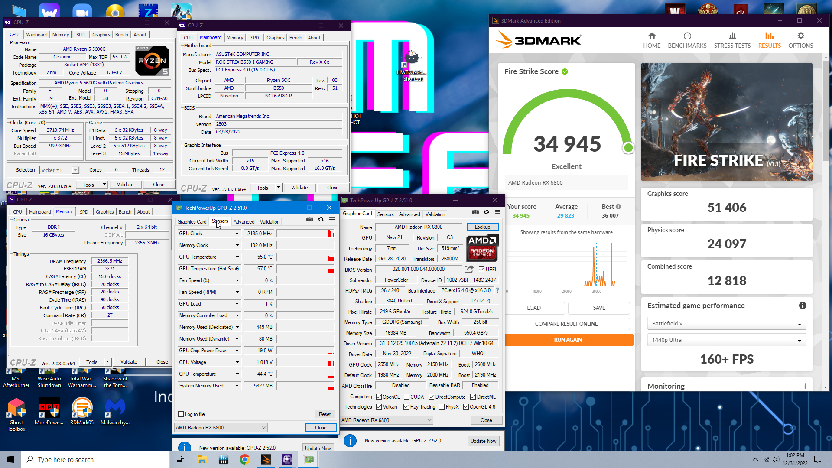This screenshot has height=468, width=832.
Task: Click the SAVE result button
Action: tap(599, 308)
